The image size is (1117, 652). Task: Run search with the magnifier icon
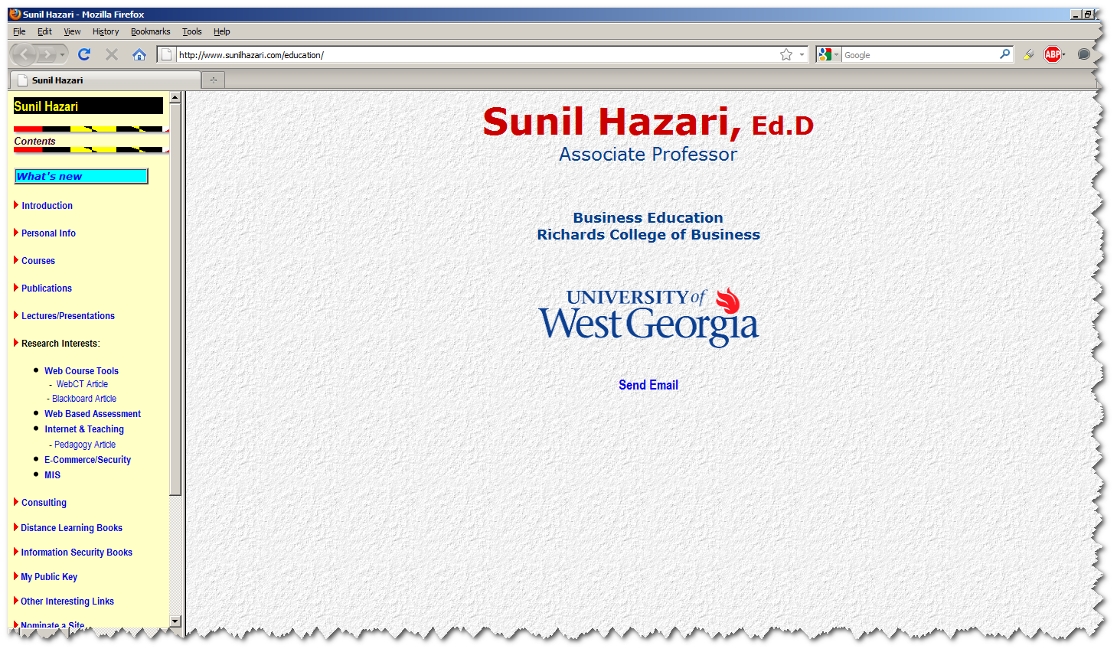coord(1004,54)
